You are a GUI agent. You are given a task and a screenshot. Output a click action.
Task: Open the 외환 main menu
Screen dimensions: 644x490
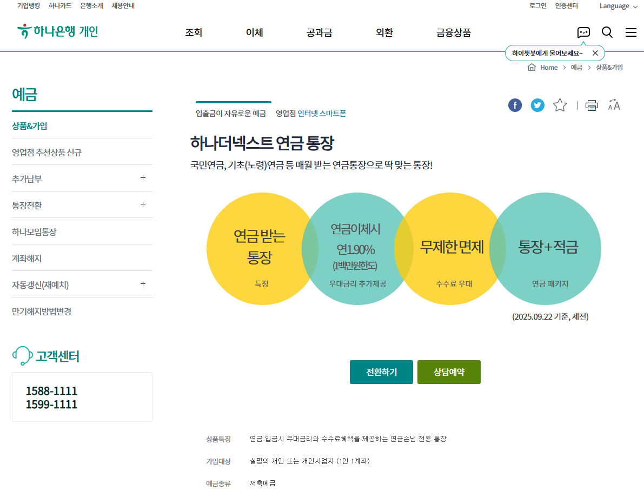pyautogui.click(x=384, y=32)
